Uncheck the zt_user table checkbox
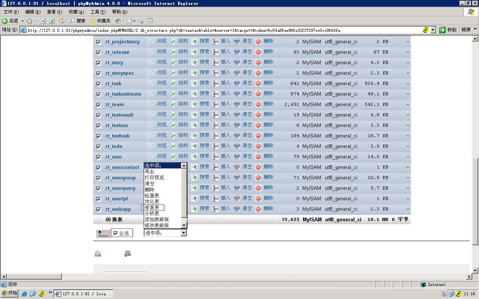The height and width of the screenshot is (299, 479). point(98,157)
